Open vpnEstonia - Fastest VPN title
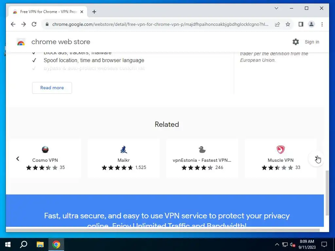335x251 pixels. (x=202, y=160)
